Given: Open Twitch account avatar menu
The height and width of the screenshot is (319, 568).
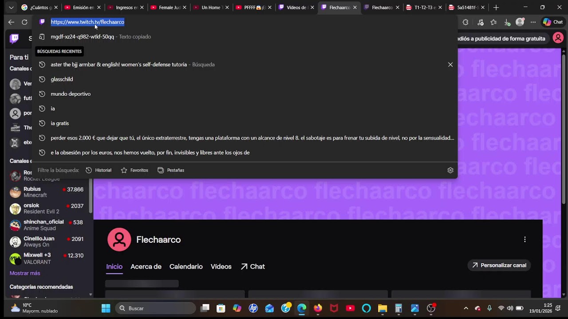Looking at the screenshot, I should [x=558, y=39].
